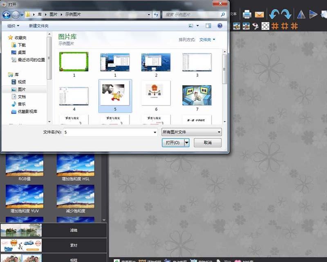Select 桌面 in the navigation pane
The width and height of the screenshot is (327, 262).
[x=22, y=52]
